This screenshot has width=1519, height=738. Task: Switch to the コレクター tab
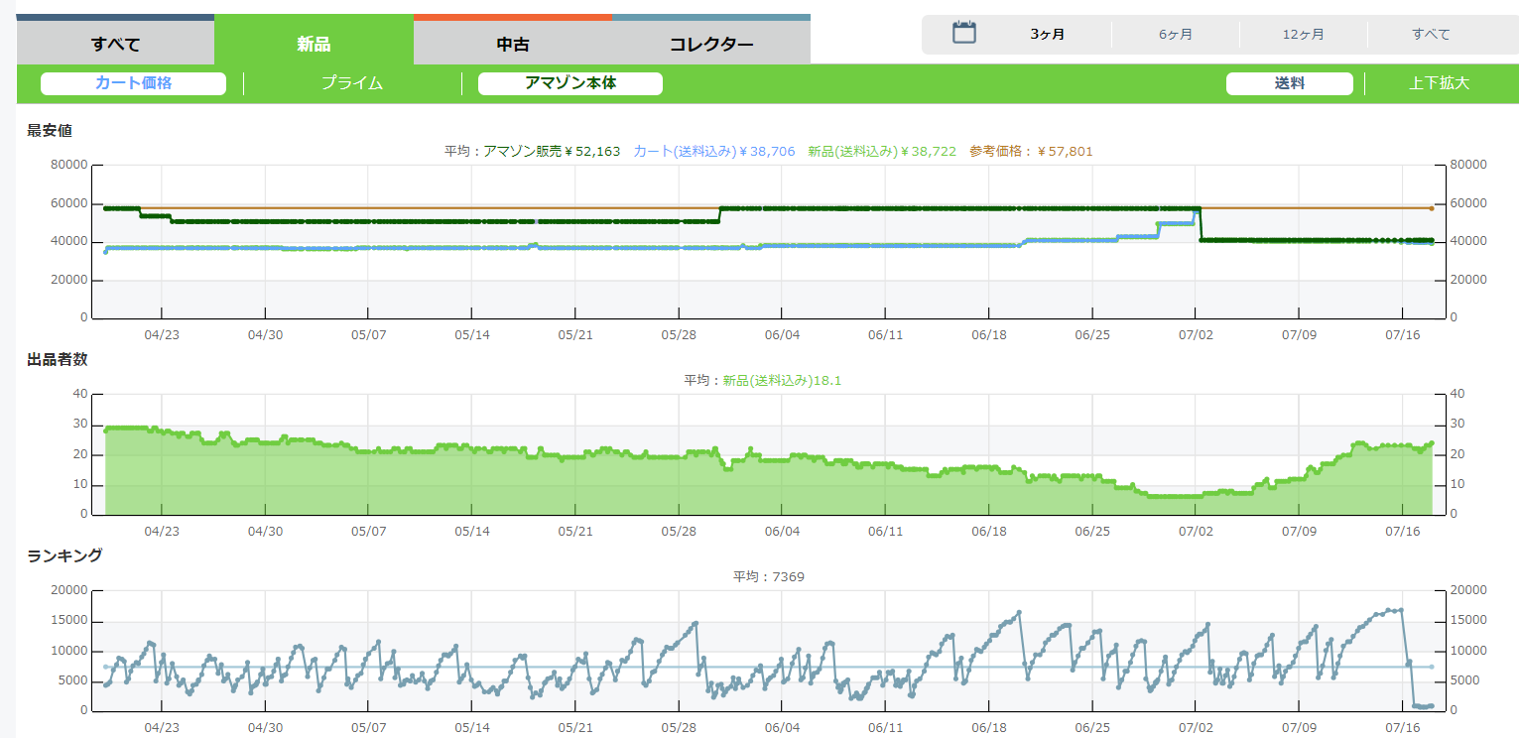(710, 44)
